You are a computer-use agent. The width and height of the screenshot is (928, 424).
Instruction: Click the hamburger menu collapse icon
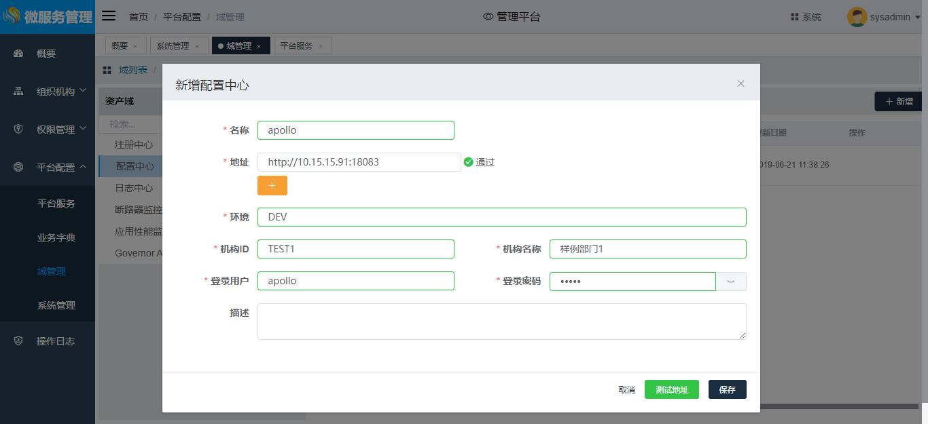109,16
